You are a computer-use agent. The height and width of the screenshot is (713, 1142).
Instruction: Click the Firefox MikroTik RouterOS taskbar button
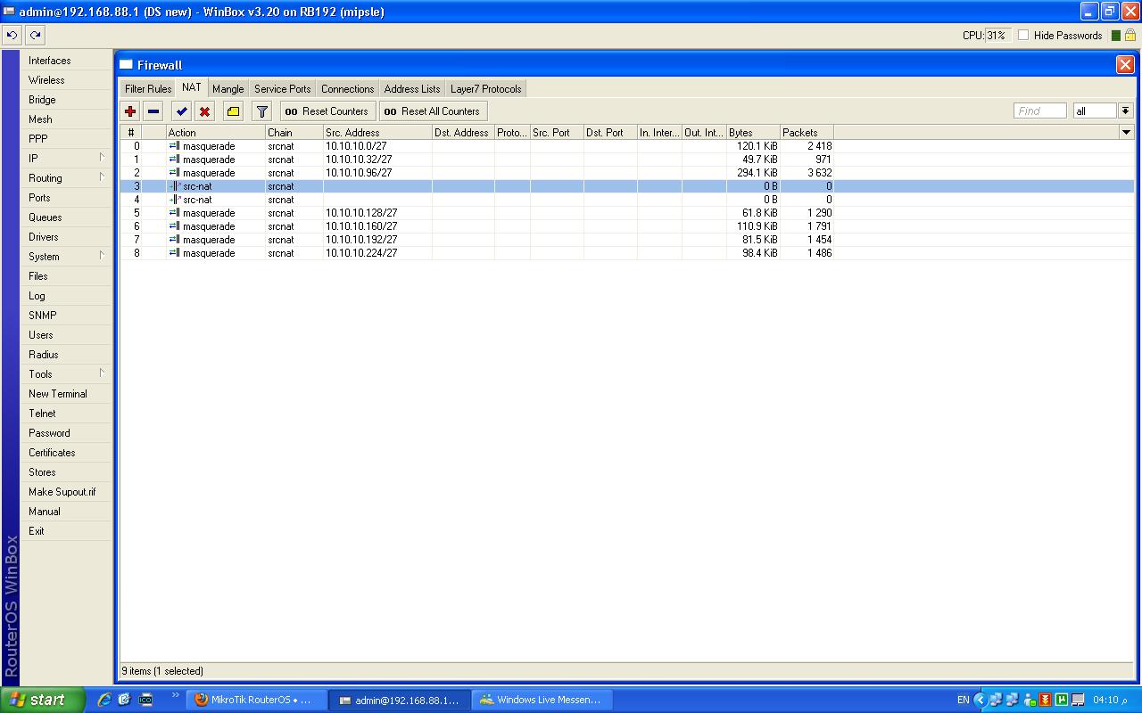tap(255, 700)
